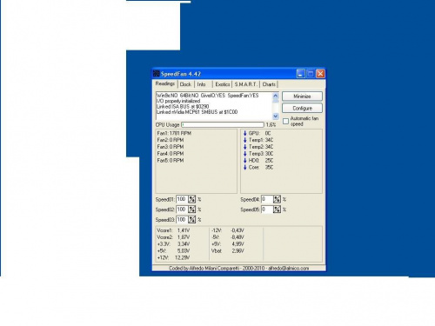Click the log box scroll down arrow

276,116
